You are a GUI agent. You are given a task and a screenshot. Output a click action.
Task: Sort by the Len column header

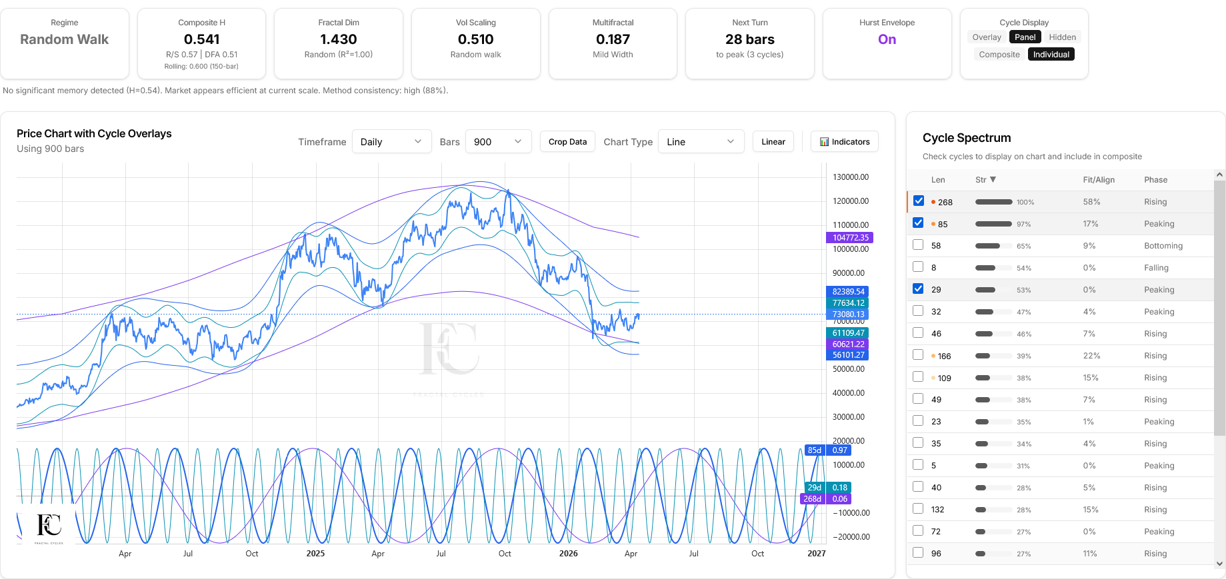pyautogui.click(x=938, y=180)
